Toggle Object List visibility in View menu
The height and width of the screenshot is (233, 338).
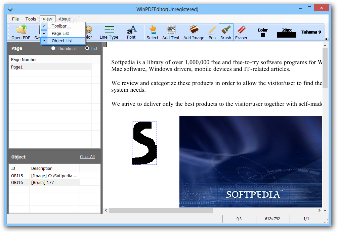(63, 41)
